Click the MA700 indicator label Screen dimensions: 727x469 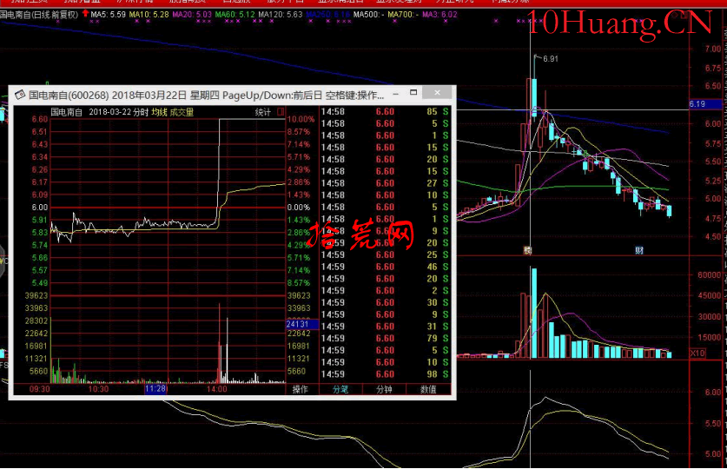click(x=403, y=15)
